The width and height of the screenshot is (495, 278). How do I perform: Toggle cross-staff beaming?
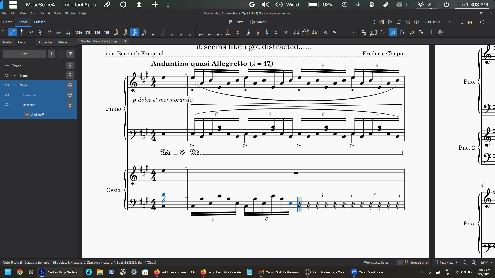tap(364, 32)
